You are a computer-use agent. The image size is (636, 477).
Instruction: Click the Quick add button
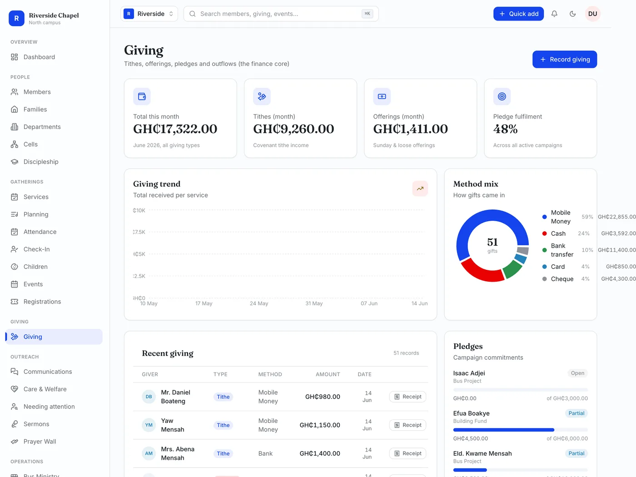518,14
